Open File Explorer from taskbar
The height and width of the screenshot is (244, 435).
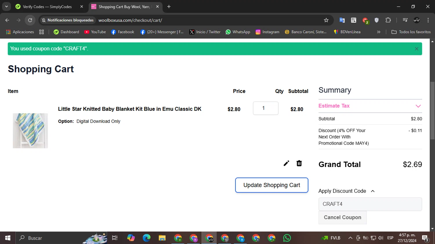tap(162, 238)
